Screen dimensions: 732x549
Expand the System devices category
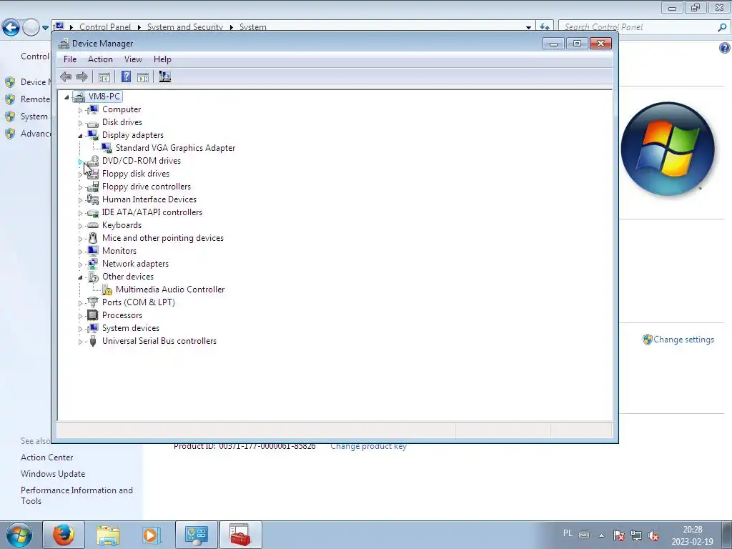80,329
